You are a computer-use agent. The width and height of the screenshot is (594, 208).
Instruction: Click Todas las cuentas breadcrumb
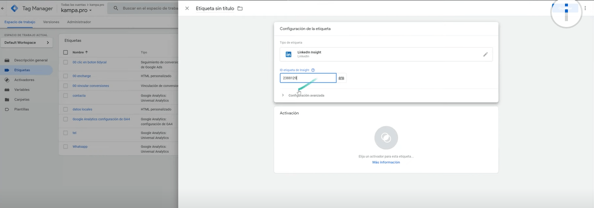(x=72, y=4)
